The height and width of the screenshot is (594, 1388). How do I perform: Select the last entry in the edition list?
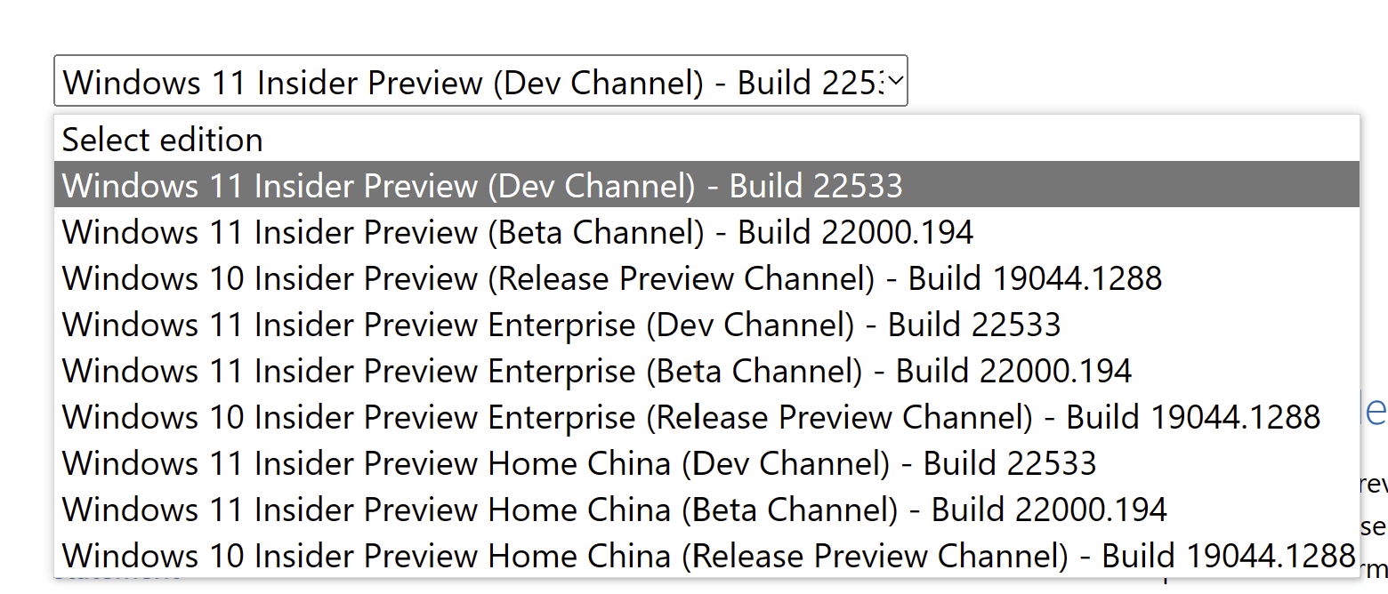(x=708, y=556)
